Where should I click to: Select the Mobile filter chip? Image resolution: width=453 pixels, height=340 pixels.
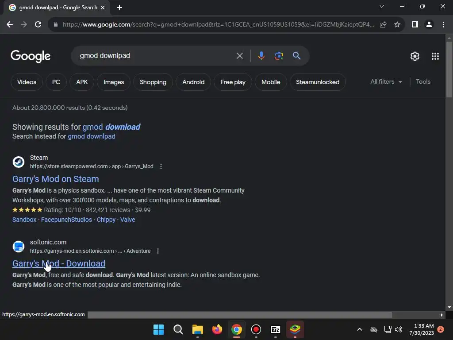pyautogui.click(x=271, y=82)
